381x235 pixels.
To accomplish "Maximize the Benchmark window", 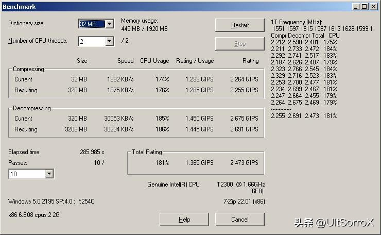I will pyautogui.click(x=365, y=7).
